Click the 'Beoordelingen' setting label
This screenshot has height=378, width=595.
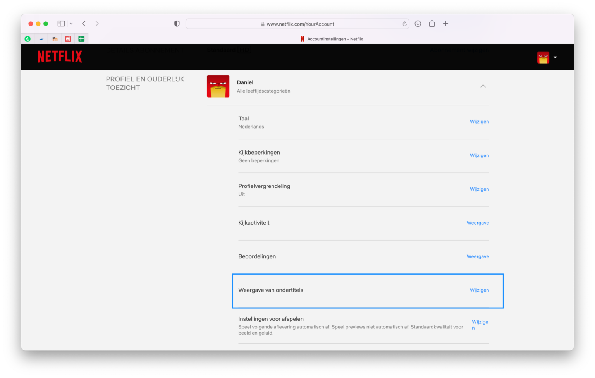(x=257, y=256)
